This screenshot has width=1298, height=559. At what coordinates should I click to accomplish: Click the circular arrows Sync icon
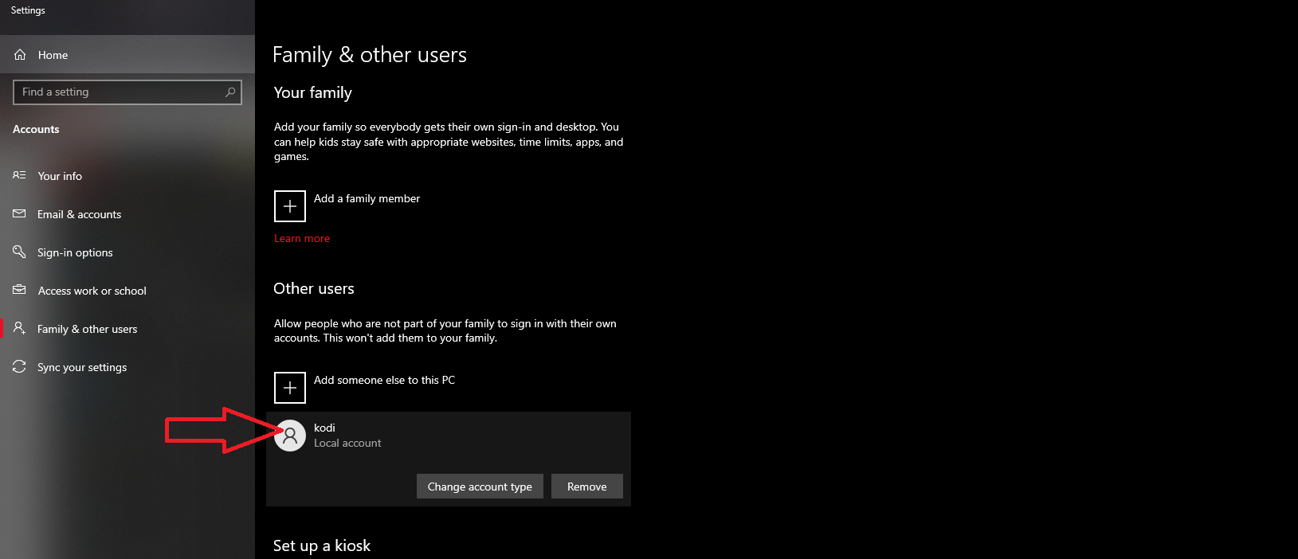[x=20, y=367]
